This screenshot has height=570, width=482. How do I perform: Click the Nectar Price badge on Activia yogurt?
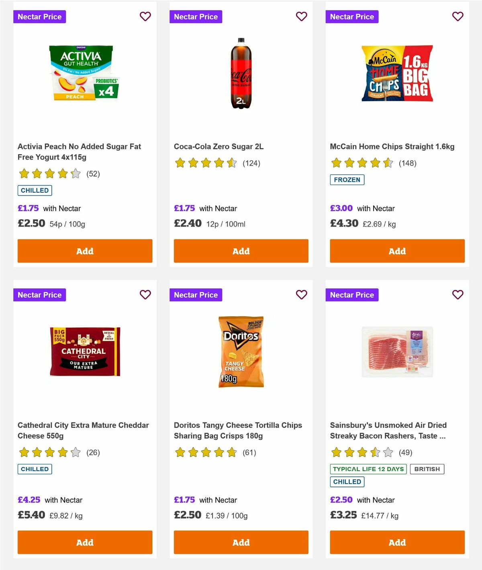coord(40,16)
